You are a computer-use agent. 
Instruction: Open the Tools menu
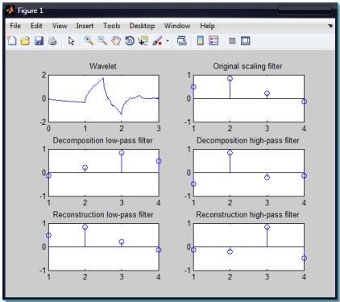point(112,26)
